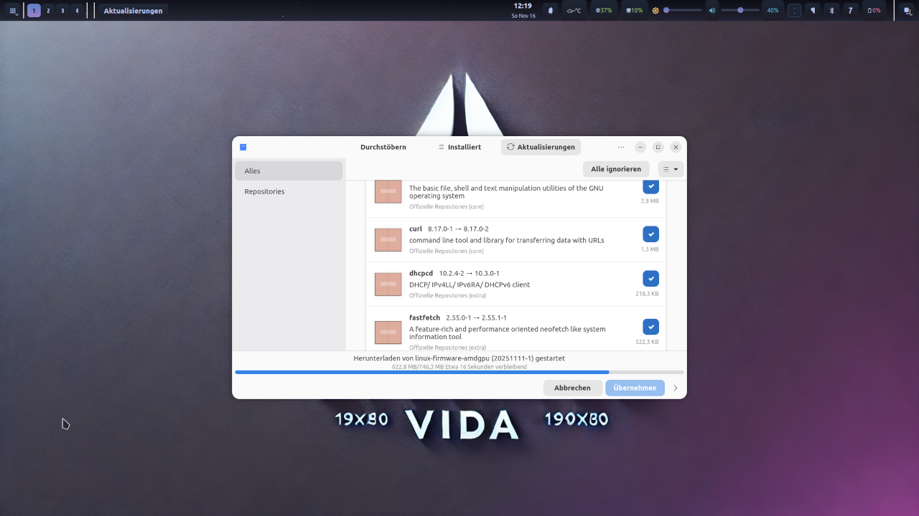Uncheck the curl update checkbox
Viewport: 919px width, 516px height.
tap(650, 234)
